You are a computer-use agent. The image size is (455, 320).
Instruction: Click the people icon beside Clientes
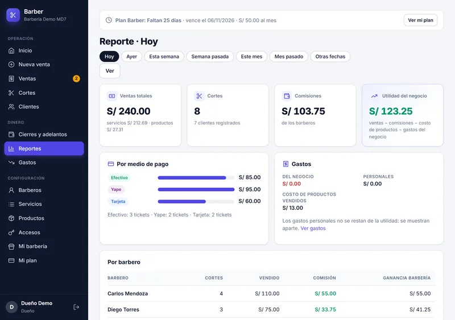[x=11, y=107]
